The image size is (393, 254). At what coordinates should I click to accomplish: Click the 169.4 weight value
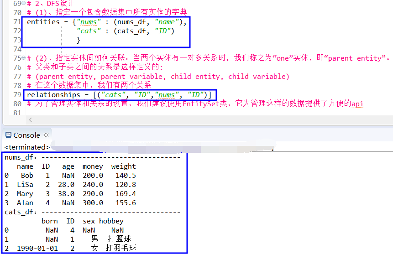(126, 194)
